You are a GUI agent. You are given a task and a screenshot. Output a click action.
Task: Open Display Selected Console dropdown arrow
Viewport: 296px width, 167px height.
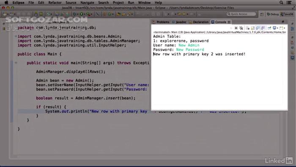click(x=277, y=28)
